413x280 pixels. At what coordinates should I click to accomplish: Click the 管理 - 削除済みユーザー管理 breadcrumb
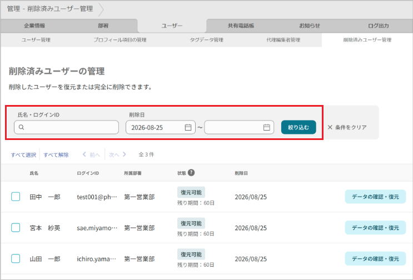tap(50, 9)
